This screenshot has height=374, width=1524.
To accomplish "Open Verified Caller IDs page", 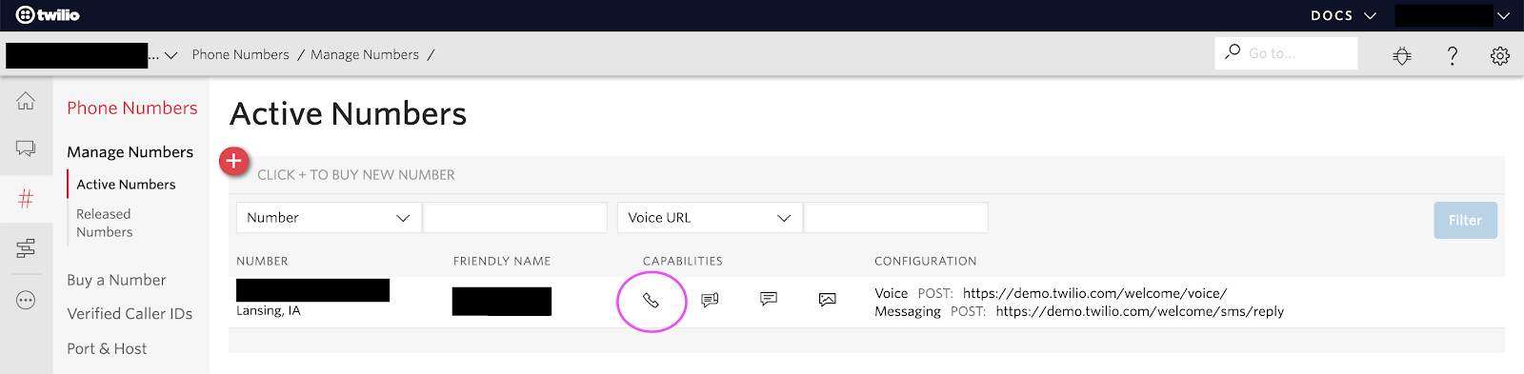I will [130, 314].
